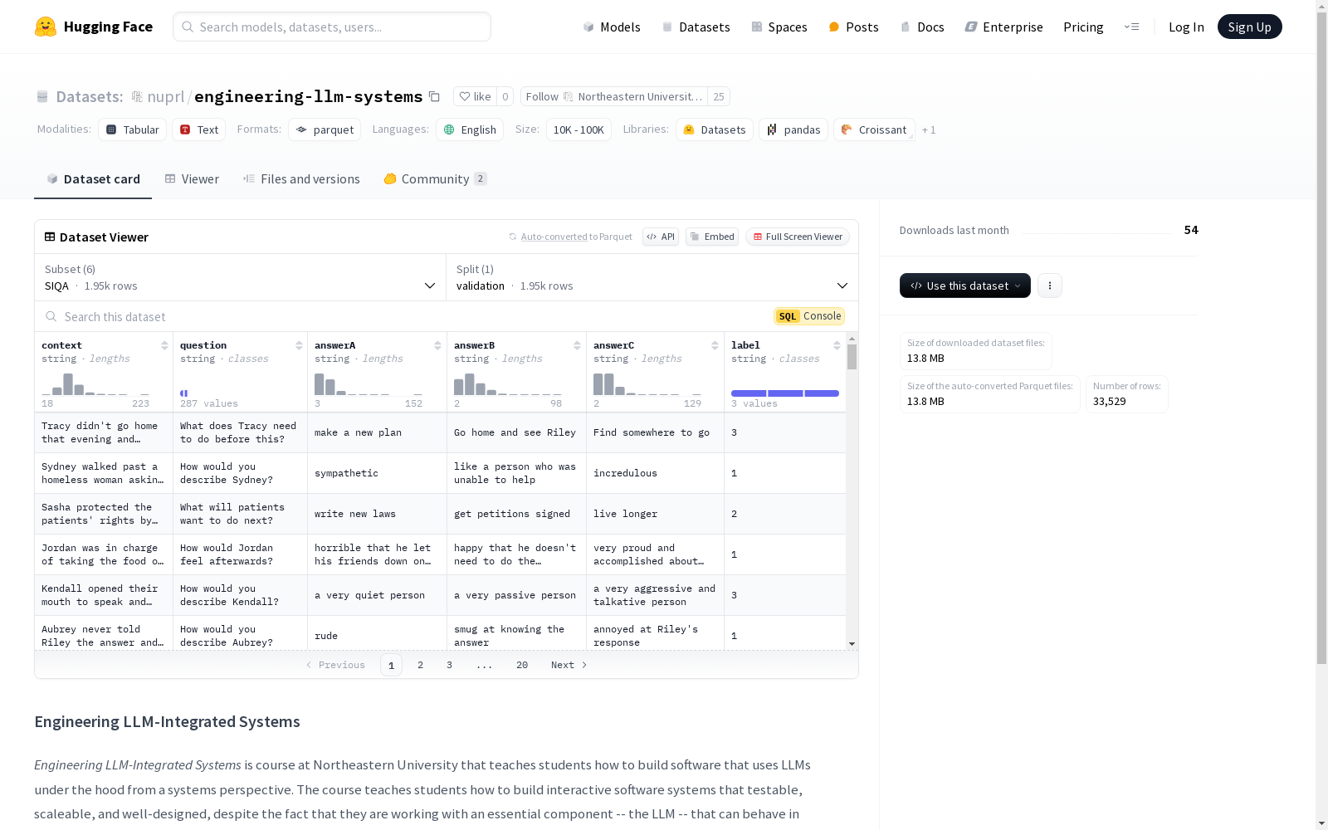Open the Models menu item
Viewport: 1328px width, 830px height.
(612, 27)
